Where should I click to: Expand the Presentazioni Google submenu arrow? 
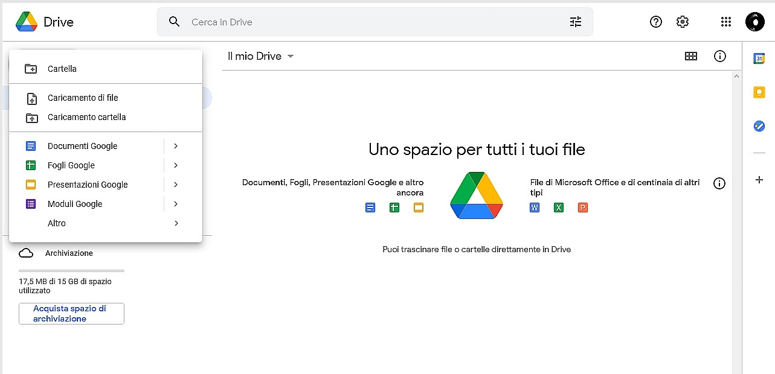click(x=176, y=185)
